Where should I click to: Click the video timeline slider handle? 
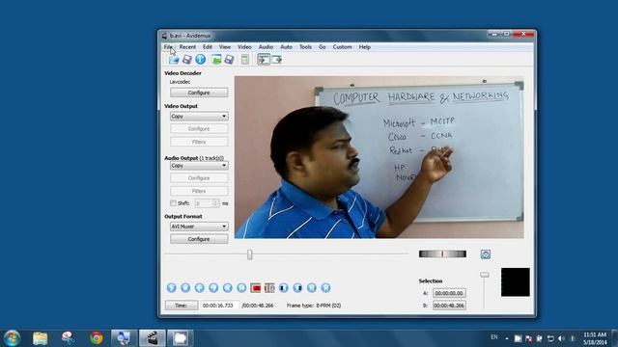click(x=250, y=254)
